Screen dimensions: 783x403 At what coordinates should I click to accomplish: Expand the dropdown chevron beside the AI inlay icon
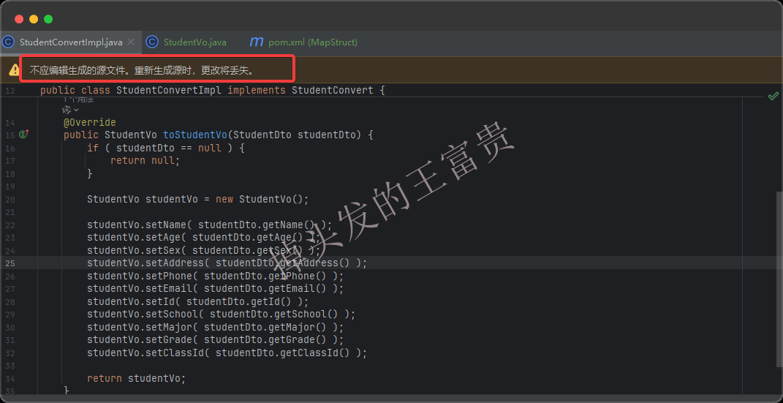[76, 110]
